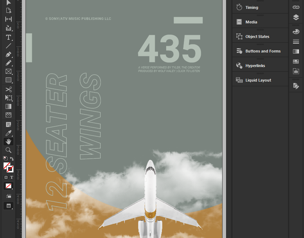This screenshot has height=238, width=304.
Task: Set formatting affects container
Action: (x=6, y=177)
